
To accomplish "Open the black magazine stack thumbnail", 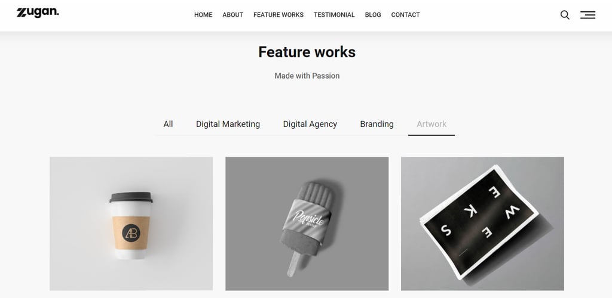I will (482, 223).
